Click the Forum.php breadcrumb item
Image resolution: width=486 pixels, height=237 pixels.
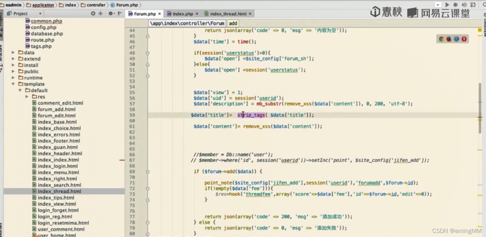[x=125, y=5]
